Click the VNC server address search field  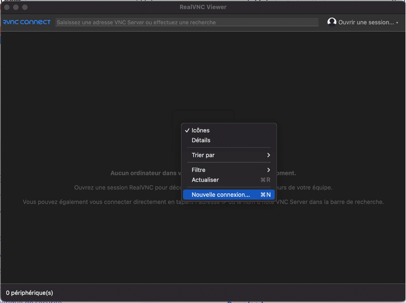(187, 22)
